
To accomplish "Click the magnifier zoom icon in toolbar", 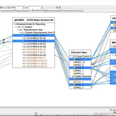I will (57, 8).
